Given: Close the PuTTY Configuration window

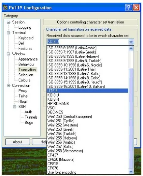Looking at the screenshot, I should pos(136,7).
